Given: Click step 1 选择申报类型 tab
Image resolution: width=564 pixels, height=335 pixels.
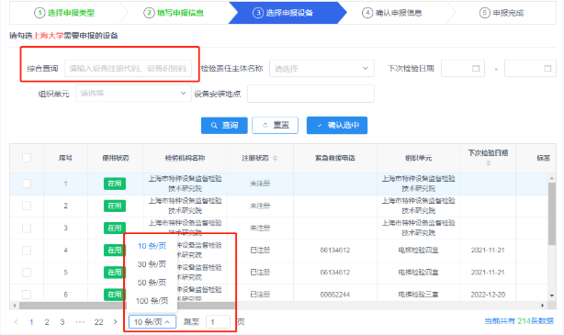Looking at the screenshot, I should (64, 13).
